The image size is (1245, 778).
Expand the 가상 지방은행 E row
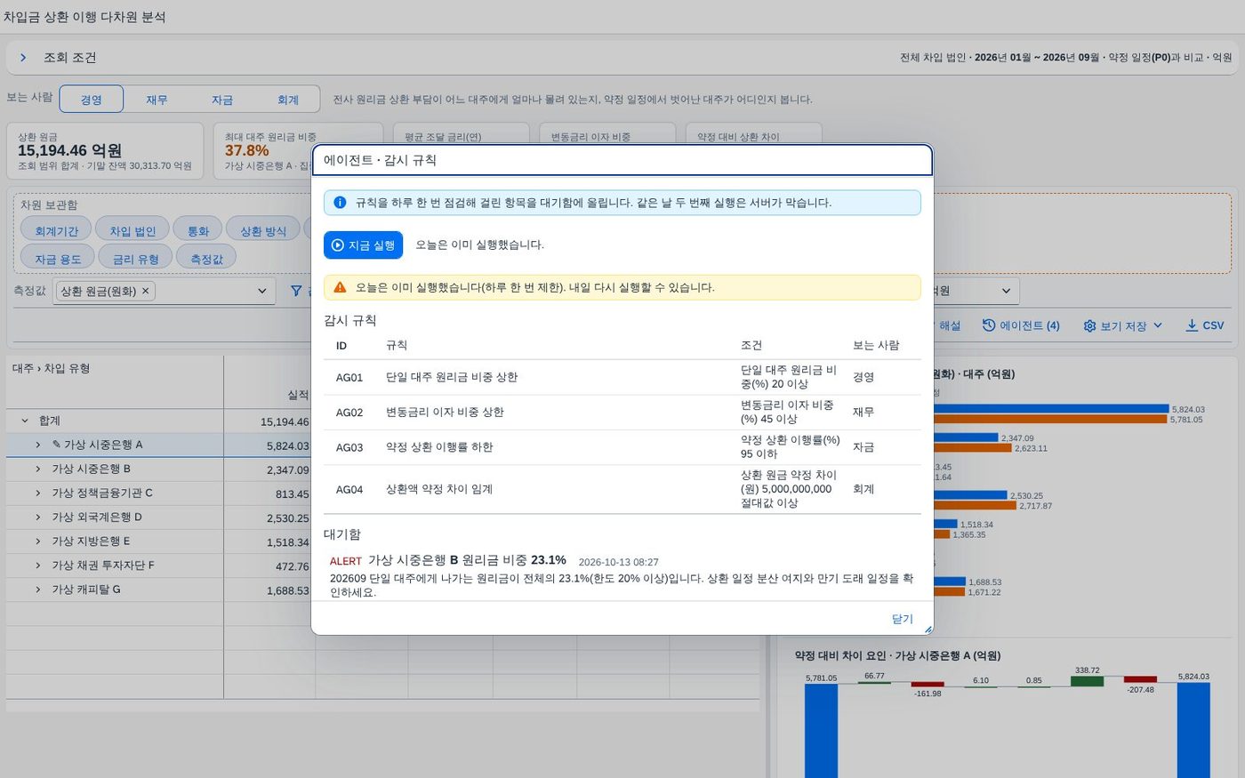pos(38,541)
